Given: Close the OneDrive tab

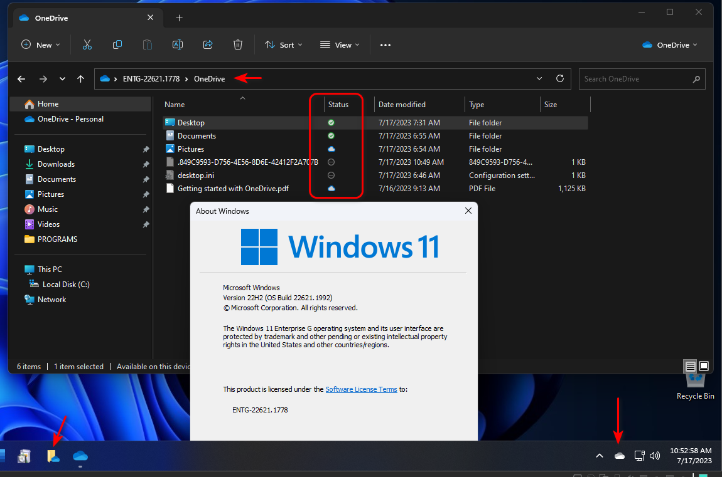Looking at the screenshot, I should click(x=150, y=18).
